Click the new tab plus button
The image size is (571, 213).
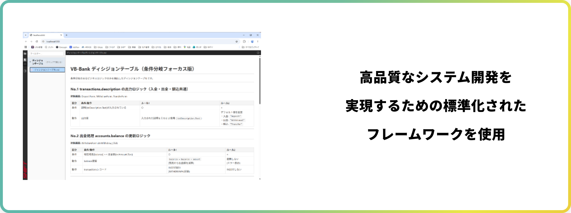pos(67,35)
